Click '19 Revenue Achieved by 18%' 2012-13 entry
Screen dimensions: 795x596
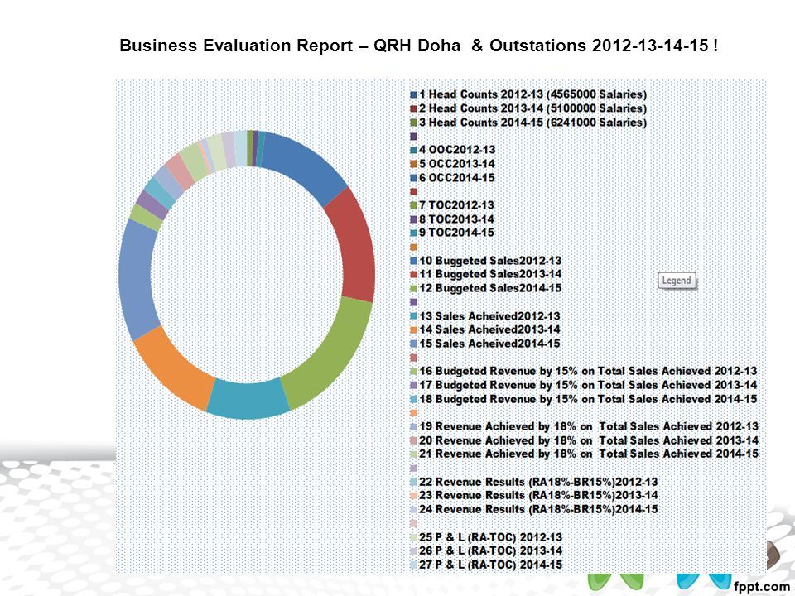pyautogui.click(x=584, y=426)
